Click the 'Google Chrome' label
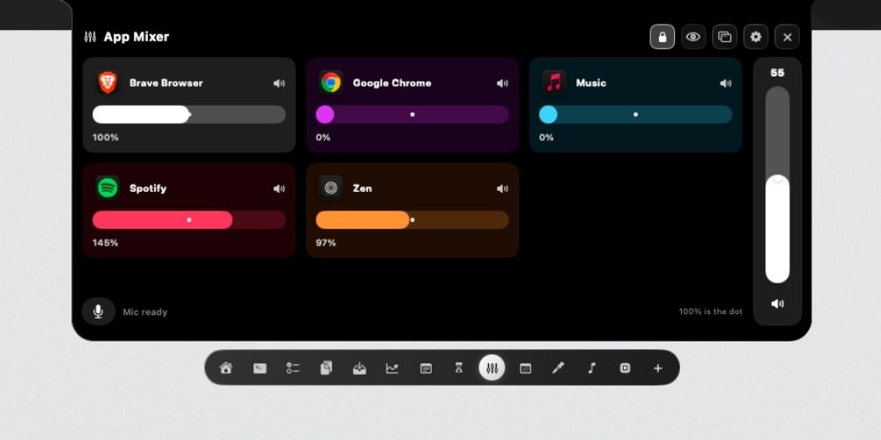Viewport: 881px width, 440px height. point(392,83)
